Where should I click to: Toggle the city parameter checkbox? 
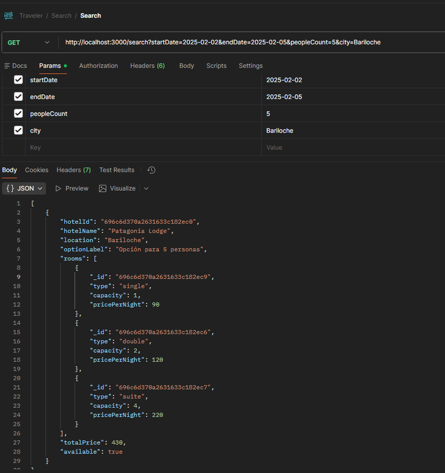(x=18, y=130)
